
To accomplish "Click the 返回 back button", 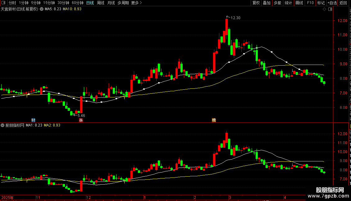I will 343,3.
